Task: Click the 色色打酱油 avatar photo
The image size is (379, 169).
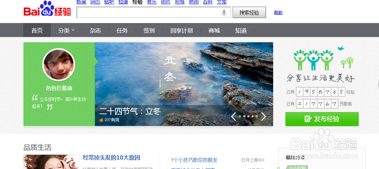Action: tap(59, 65)
